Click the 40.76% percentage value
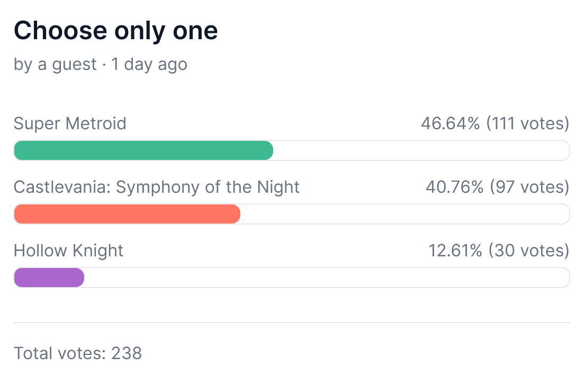This screenshot has height=384, width=586. pyautogui.click(x=455, y=187)
